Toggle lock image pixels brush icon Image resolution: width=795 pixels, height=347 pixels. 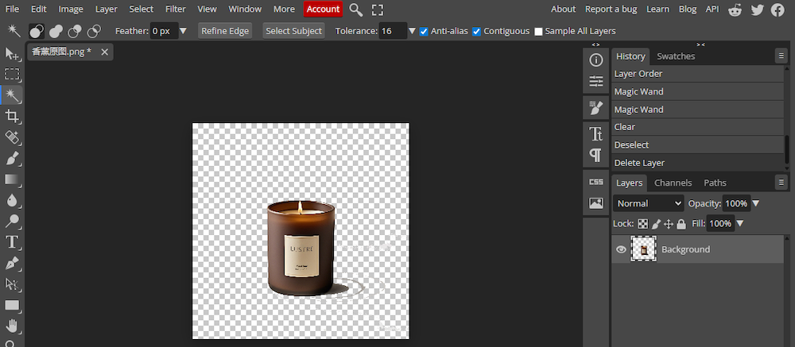(x=656, y=223)
